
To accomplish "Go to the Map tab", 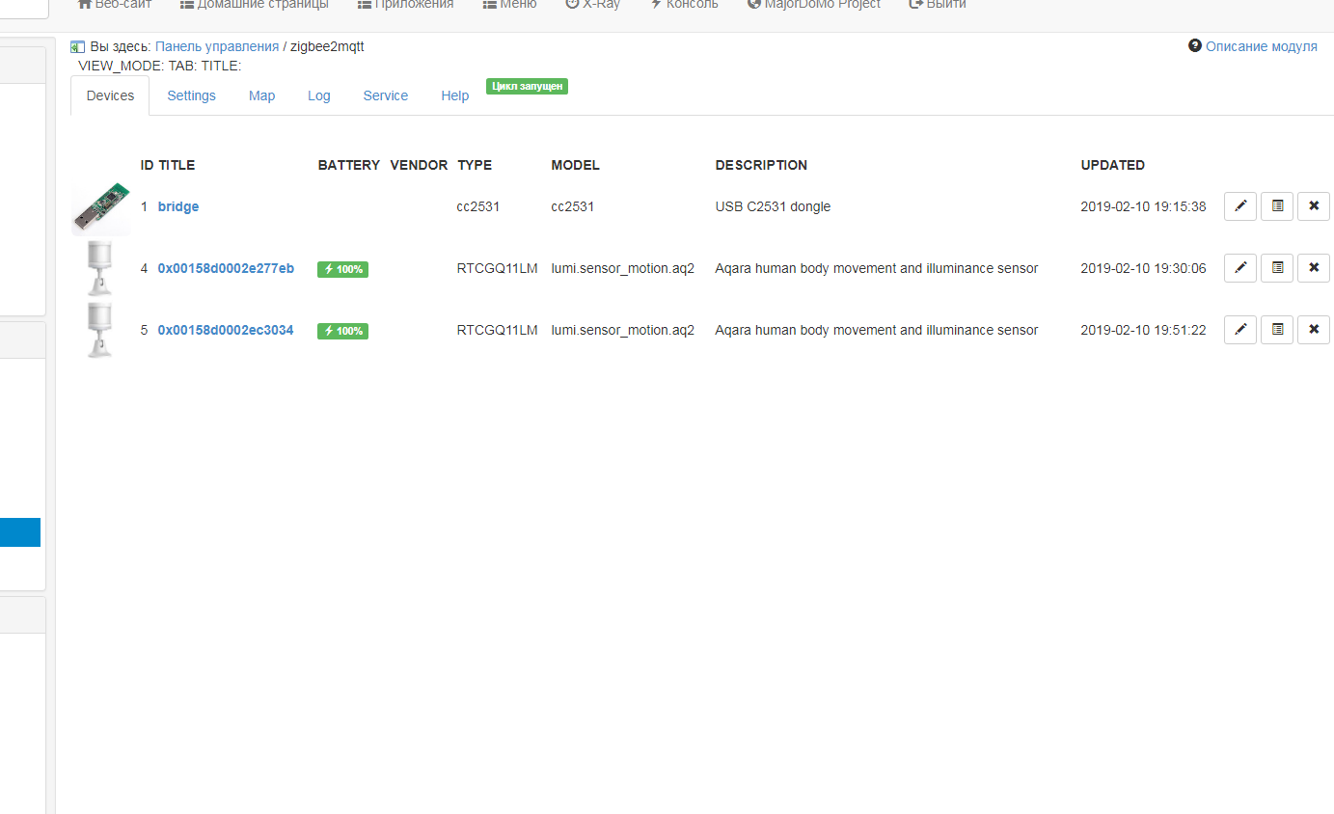I will [x=261, y=95].
